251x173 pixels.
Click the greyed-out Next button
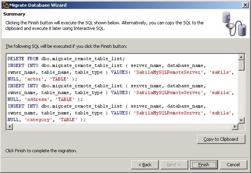(174, 165)
